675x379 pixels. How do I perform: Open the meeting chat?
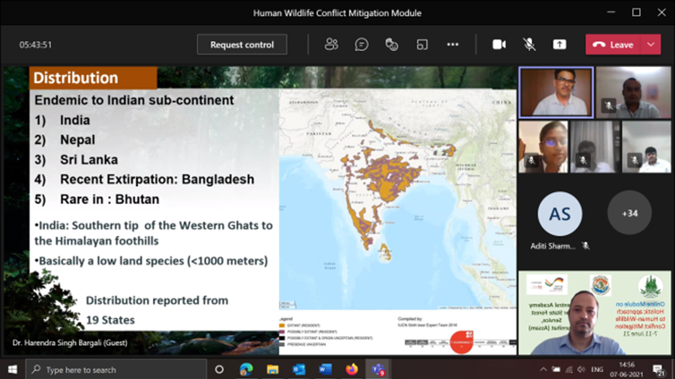[362, 45]
